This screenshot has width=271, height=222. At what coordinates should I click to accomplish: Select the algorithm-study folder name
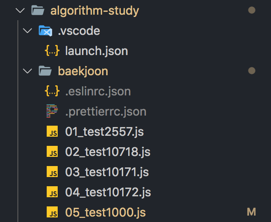[95, 11]
